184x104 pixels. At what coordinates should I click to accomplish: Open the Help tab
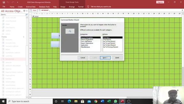pos(55,7)
